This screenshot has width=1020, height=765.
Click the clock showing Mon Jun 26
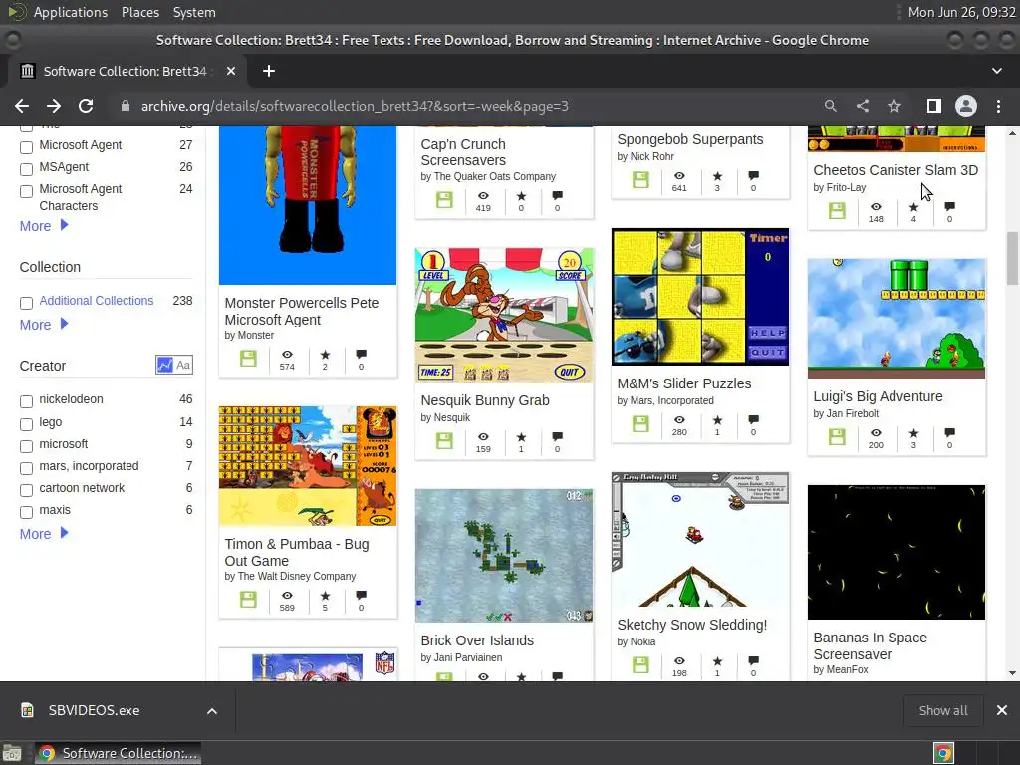[961, 12]
